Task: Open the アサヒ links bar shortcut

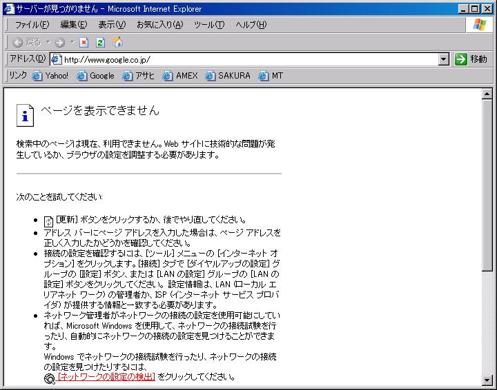Action: 138,76
